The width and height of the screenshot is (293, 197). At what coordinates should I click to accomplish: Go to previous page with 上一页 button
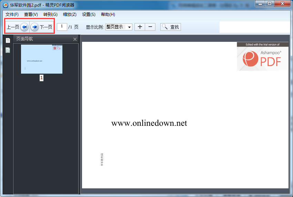[x=17, y=27]
